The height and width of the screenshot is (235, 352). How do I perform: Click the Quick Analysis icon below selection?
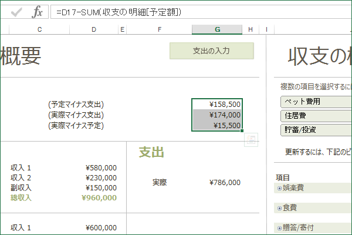(x=251, y=140)
